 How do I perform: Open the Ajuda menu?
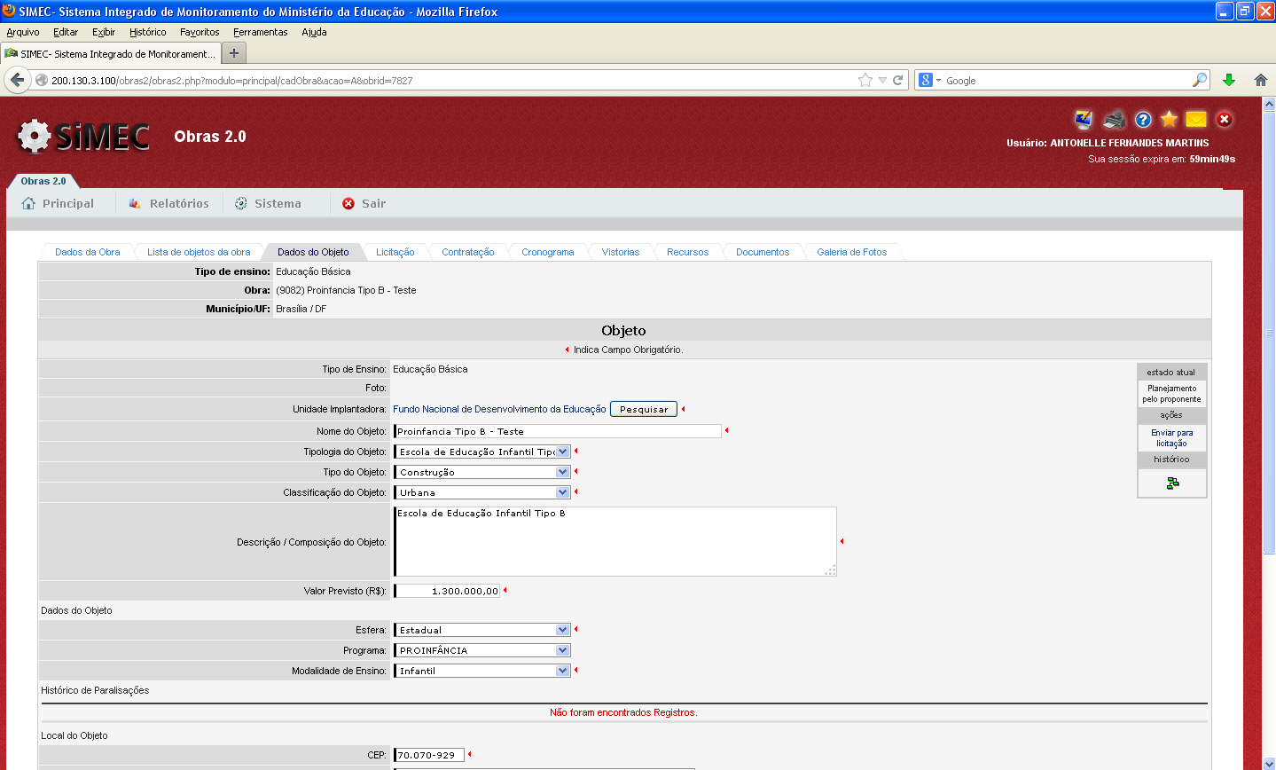click(x=314, y=32)
